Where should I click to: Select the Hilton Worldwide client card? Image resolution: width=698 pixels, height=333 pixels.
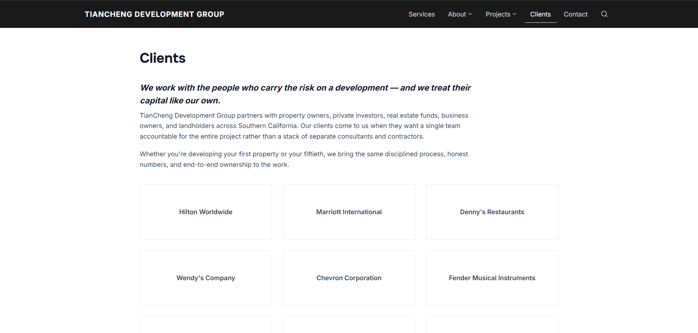[x=206, y=212]
